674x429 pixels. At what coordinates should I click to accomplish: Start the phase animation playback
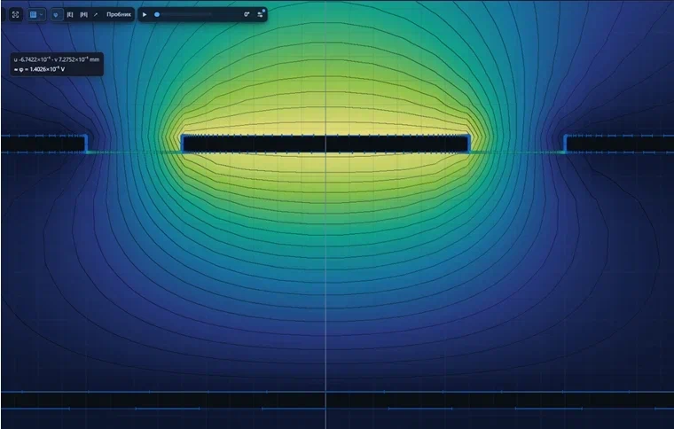point(145,14)
